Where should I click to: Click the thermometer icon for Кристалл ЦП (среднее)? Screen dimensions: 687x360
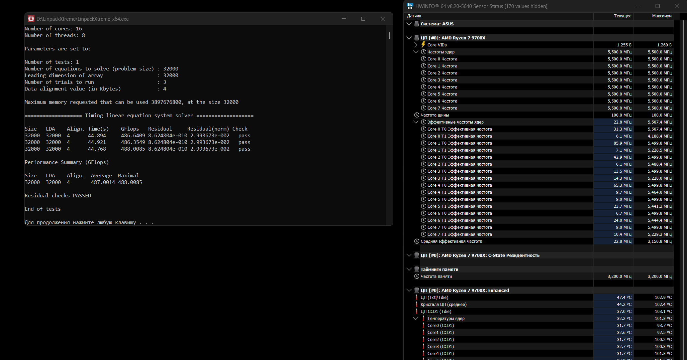pos(417,304)
